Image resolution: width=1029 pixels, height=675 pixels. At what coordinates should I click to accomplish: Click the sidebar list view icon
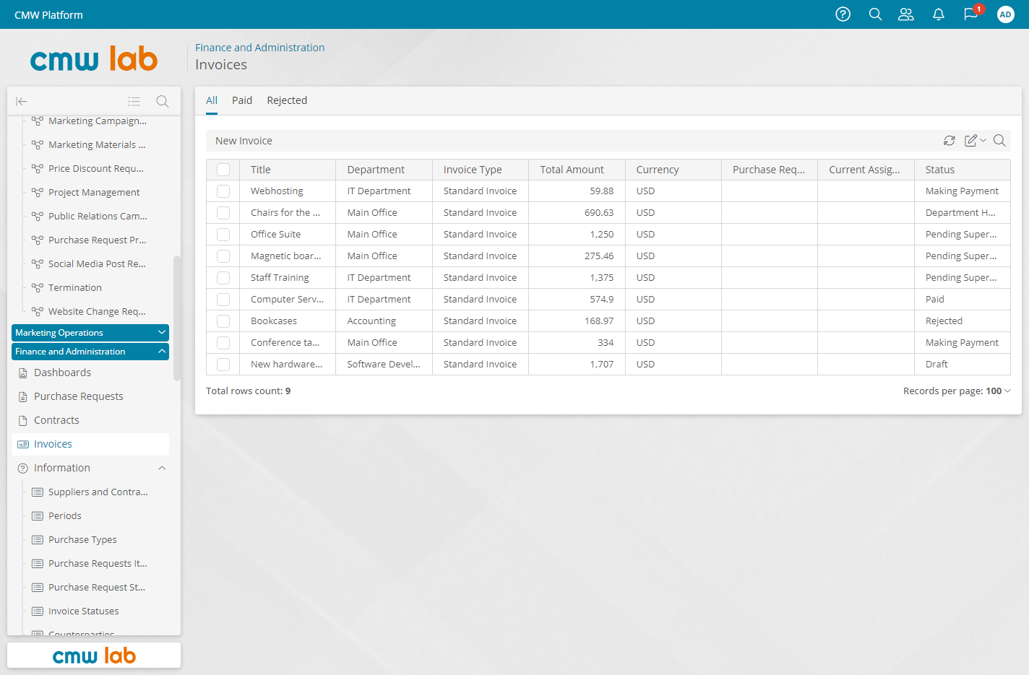tap(134, 102)
